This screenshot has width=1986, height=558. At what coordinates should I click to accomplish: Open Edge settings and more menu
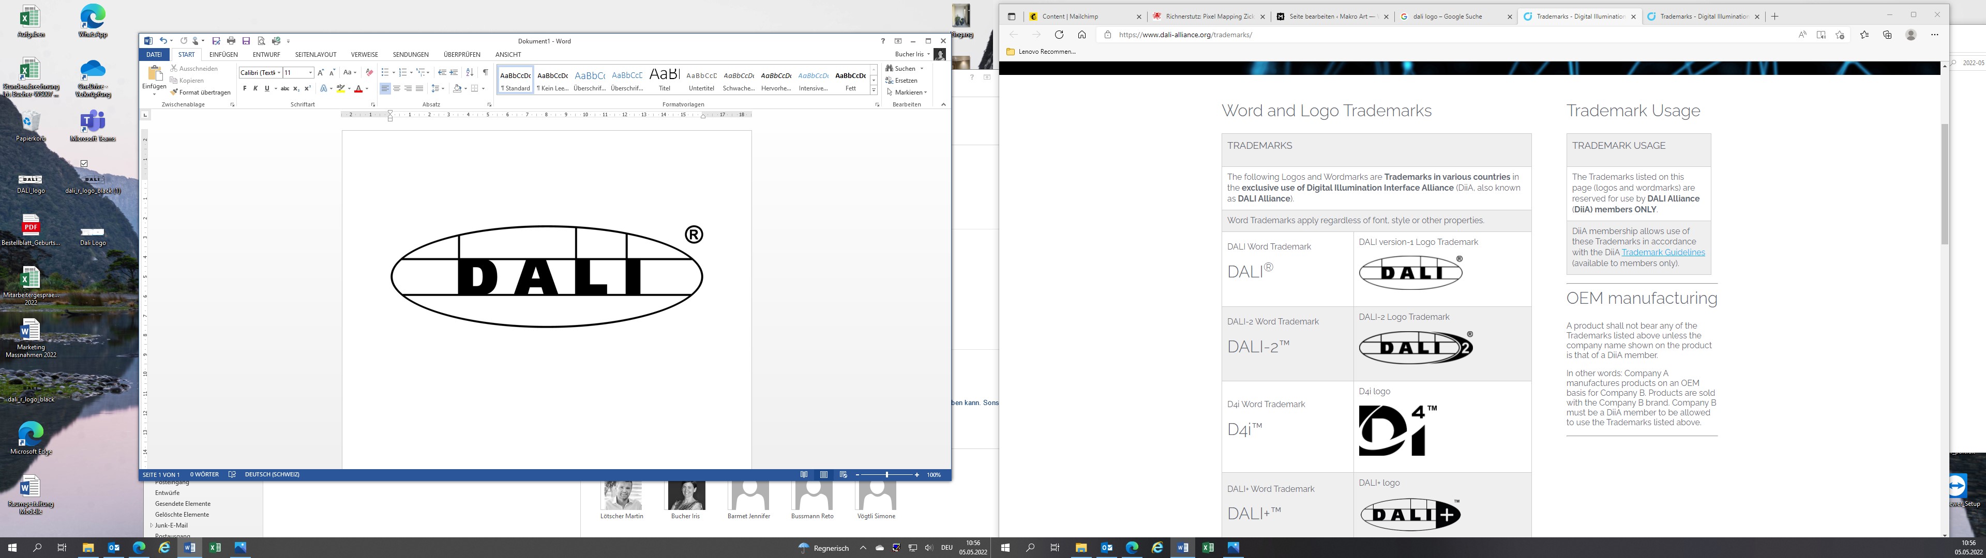[x=1934, y=35]
